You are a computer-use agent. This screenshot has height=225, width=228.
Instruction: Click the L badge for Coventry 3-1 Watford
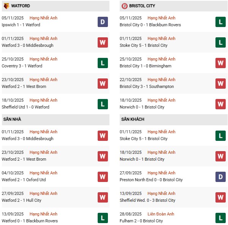click(x=103, y=63)
